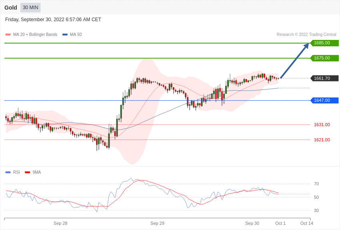Click the blue 1647.00 pivot price tag
The width and height of the screenshot is (340, 230).
pos(325,100)
